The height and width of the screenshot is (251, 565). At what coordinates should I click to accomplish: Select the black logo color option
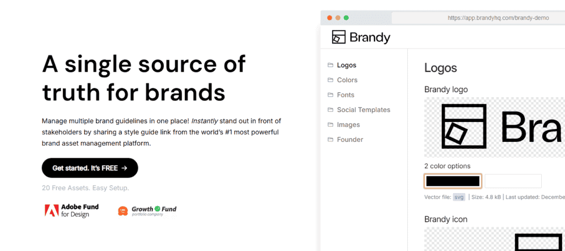[x=453, y=181]
